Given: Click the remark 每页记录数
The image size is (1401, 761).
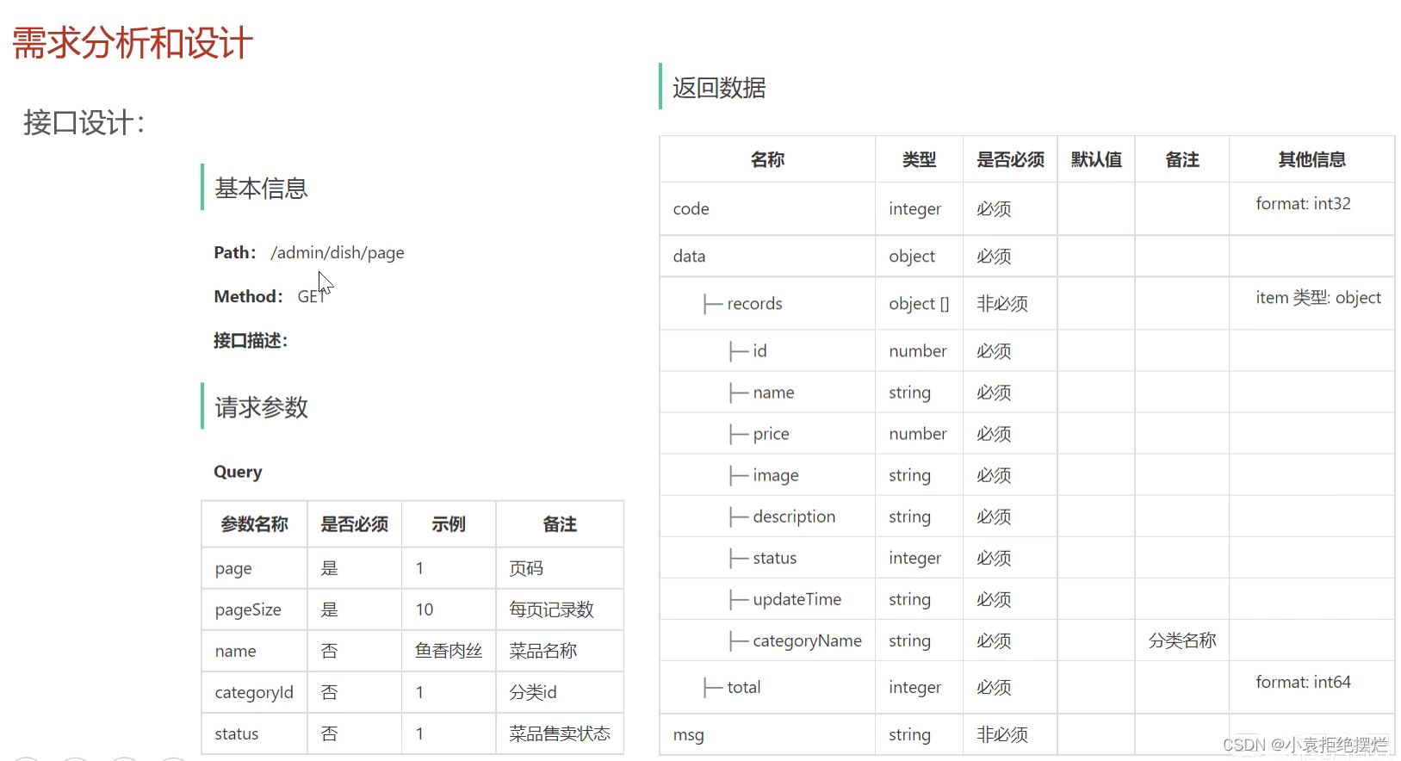Looking at the screenshot, I should tap(551, 609).
